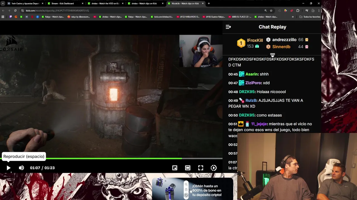
Task: Mute the clip volume speaker icon
Action: [21, 168]
